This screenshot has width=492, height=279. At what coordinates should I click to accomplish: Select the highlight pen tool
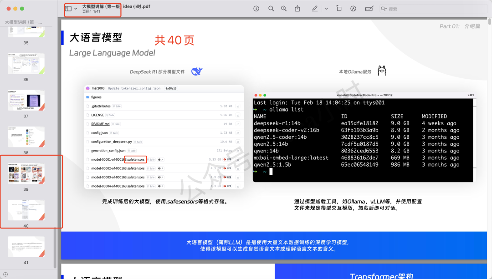pos(315,9)
